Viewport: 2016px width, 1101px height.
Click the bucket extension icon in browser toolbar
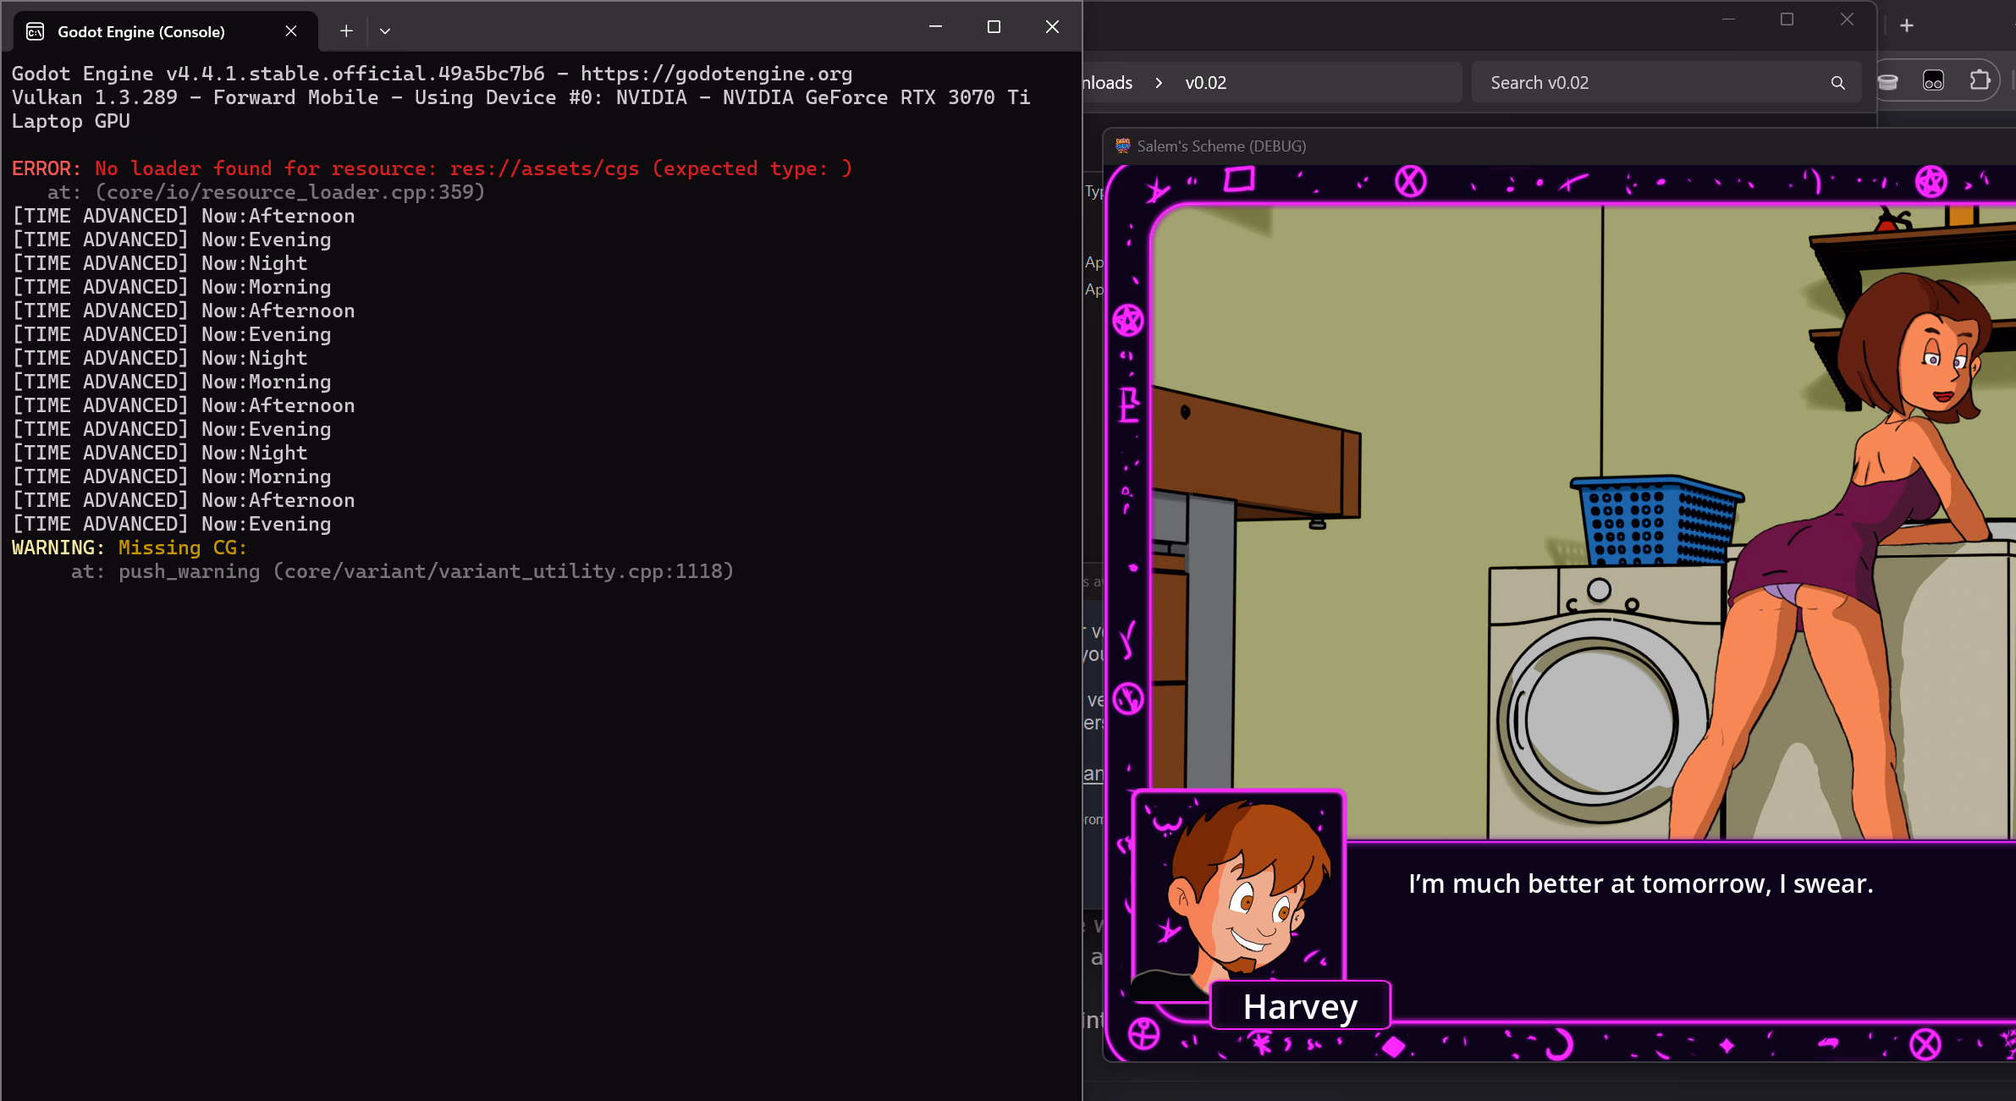[x=1887, y=81]
